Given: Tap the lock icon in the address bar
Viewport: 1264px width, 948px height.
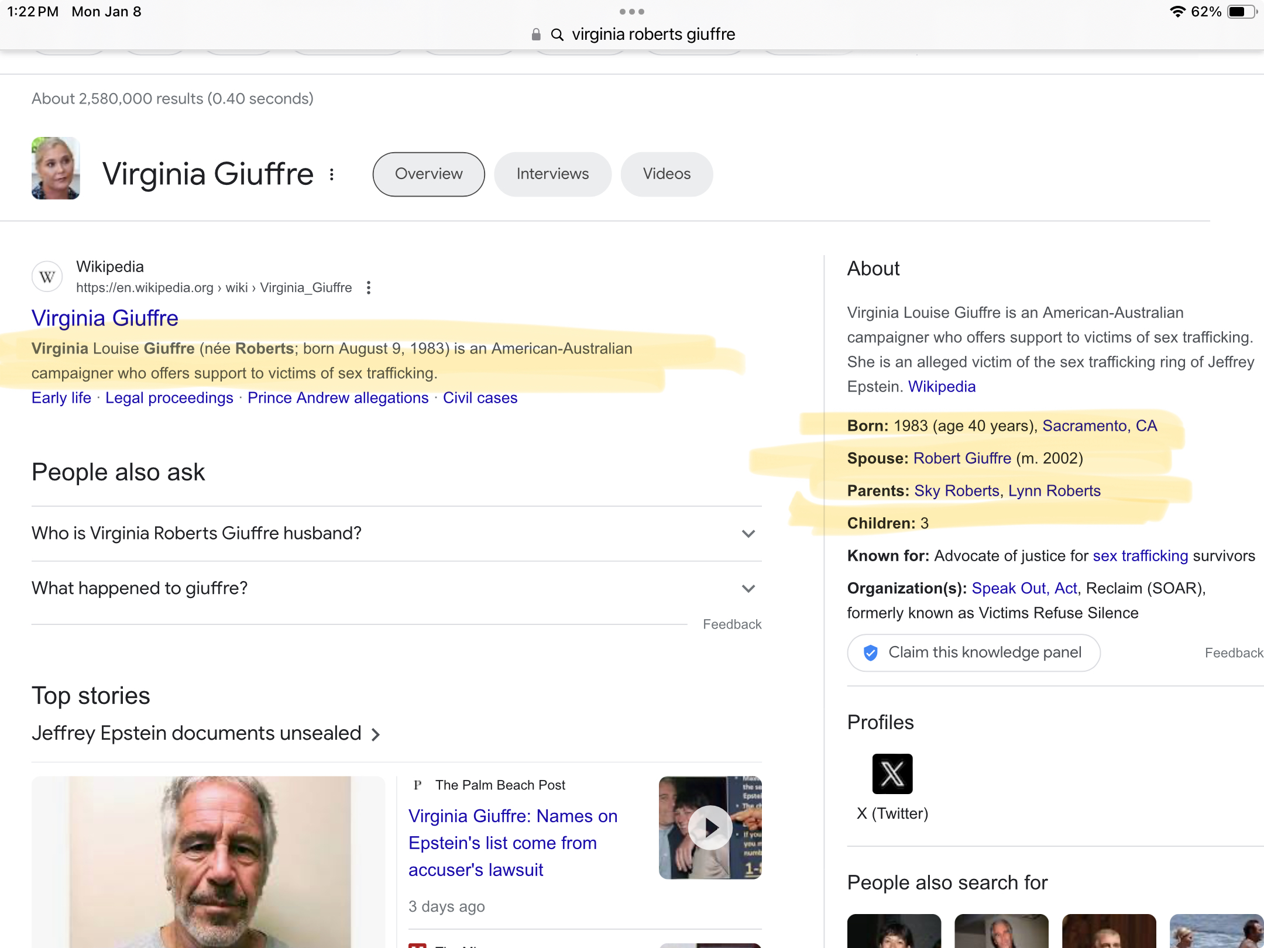Looking at the screenshot, I should [x=535, y=35].
